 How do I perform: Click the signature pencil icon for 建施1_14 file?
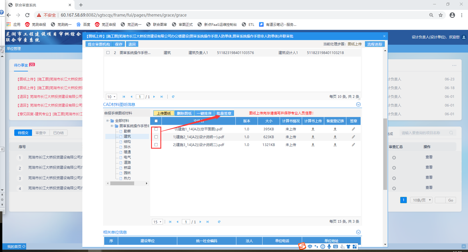click(x=353, y=129)
